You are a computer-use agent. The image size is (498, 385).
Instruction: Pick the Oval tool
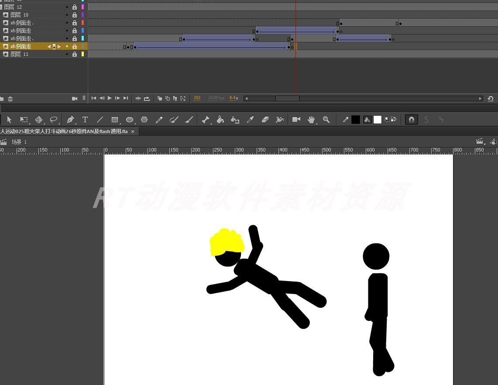(x=130, y=120)
